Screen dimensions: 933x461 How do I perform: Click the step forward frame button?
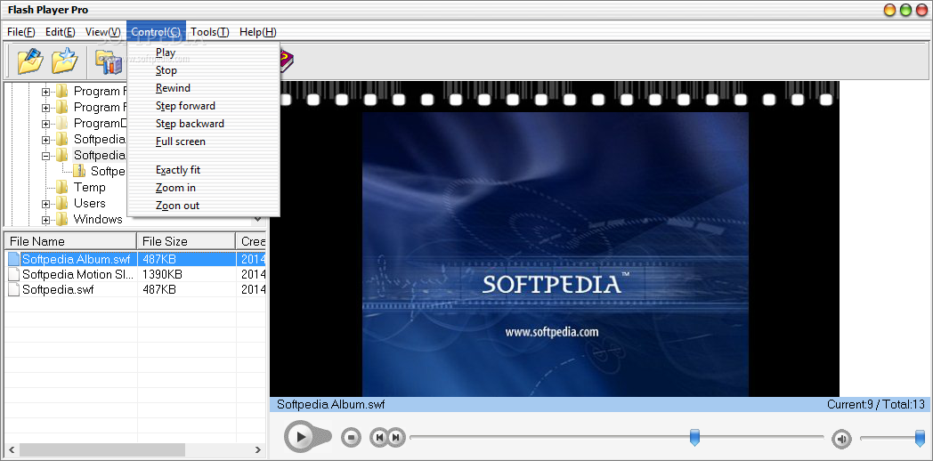(x=396, y=437)
